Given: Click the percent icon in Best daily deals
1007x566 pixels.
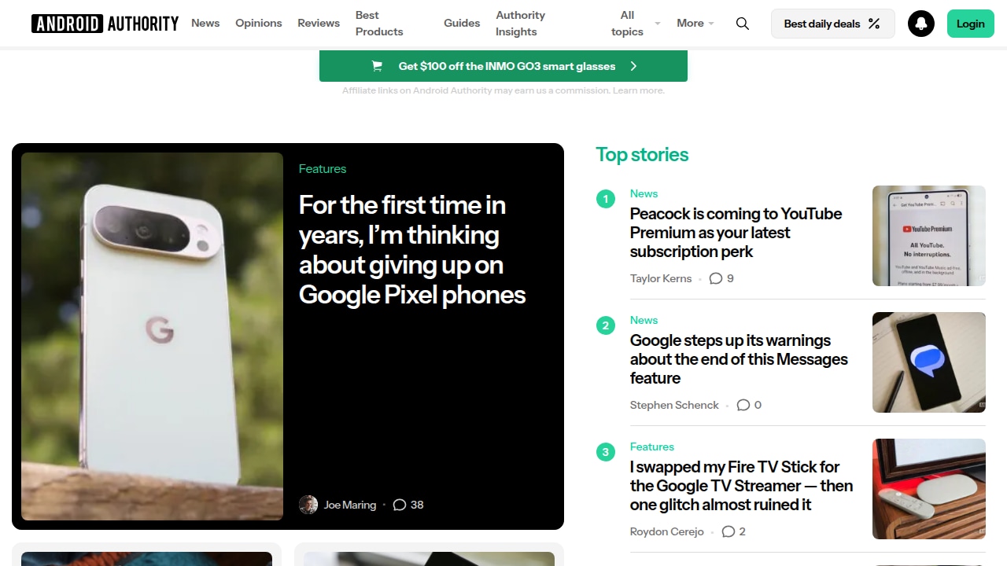Looking at the screenshot, I should [x=874, y=24].
